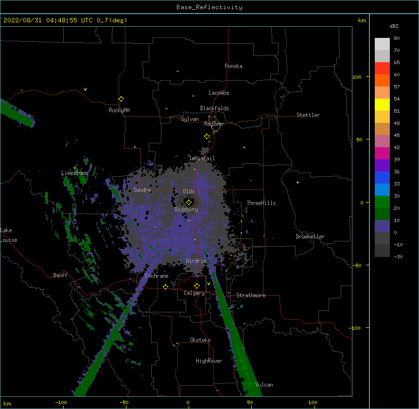Click the yellow diamond marker south of RedDeer

pyautogui.click(x=207, y=136)
